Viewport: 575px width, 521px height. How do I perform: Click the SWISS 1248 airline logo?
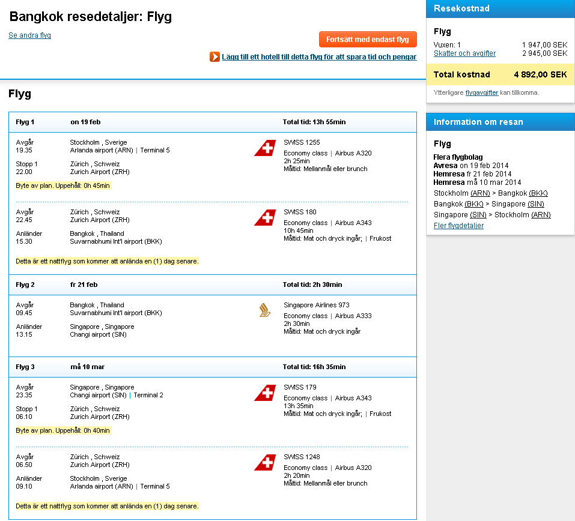tap(264, 462)
